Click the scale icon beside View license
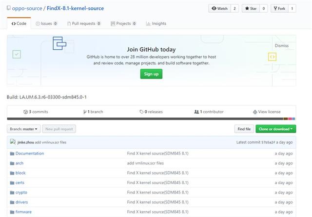 pyautogui.click(x=255, y=112)
